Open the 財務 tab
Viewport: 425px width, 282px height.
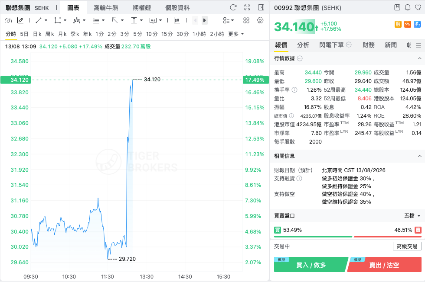coord(369,45)
